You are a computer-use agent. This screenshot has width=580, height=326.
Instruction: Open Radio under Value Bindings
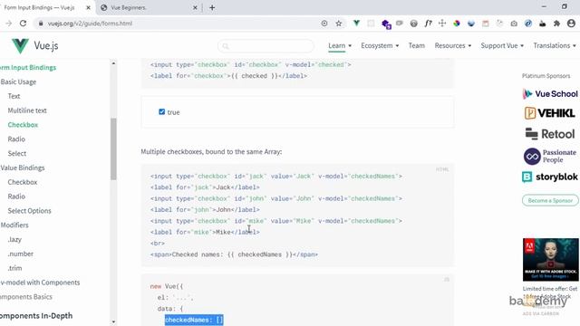click(16, 197)
